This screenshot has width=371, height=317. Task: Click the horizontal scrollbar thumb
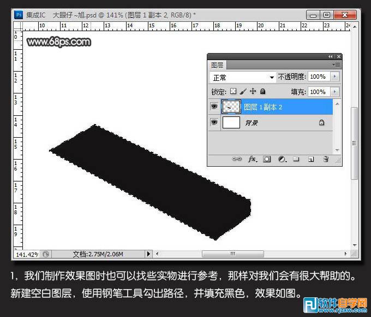point(233,254)
